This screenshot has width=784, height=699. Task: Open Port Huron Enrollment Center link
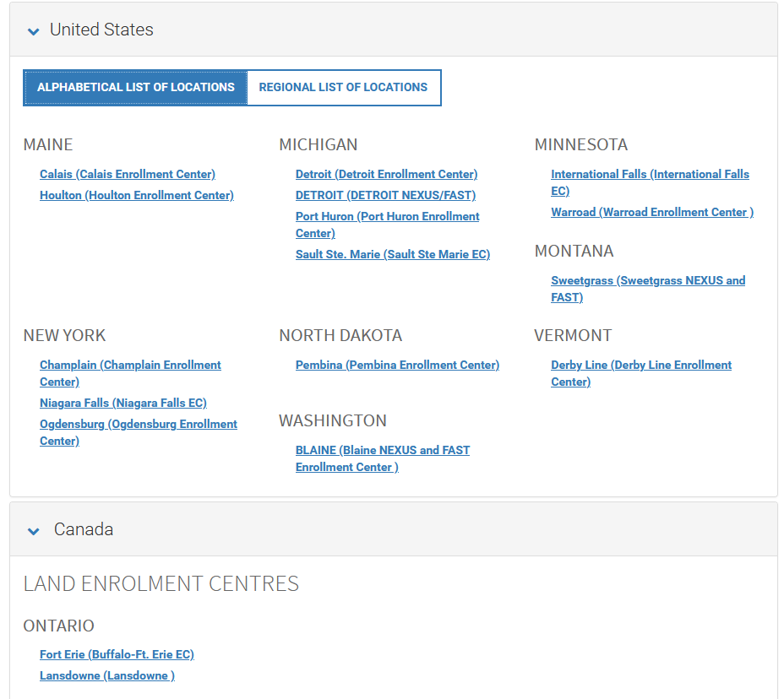coord(387,217)
